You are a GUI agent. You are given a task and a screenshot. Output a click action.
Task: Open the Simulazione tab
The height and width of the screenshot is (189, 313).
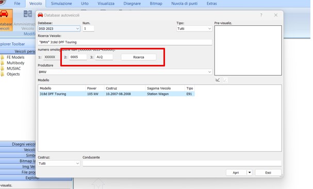[61, 4]
